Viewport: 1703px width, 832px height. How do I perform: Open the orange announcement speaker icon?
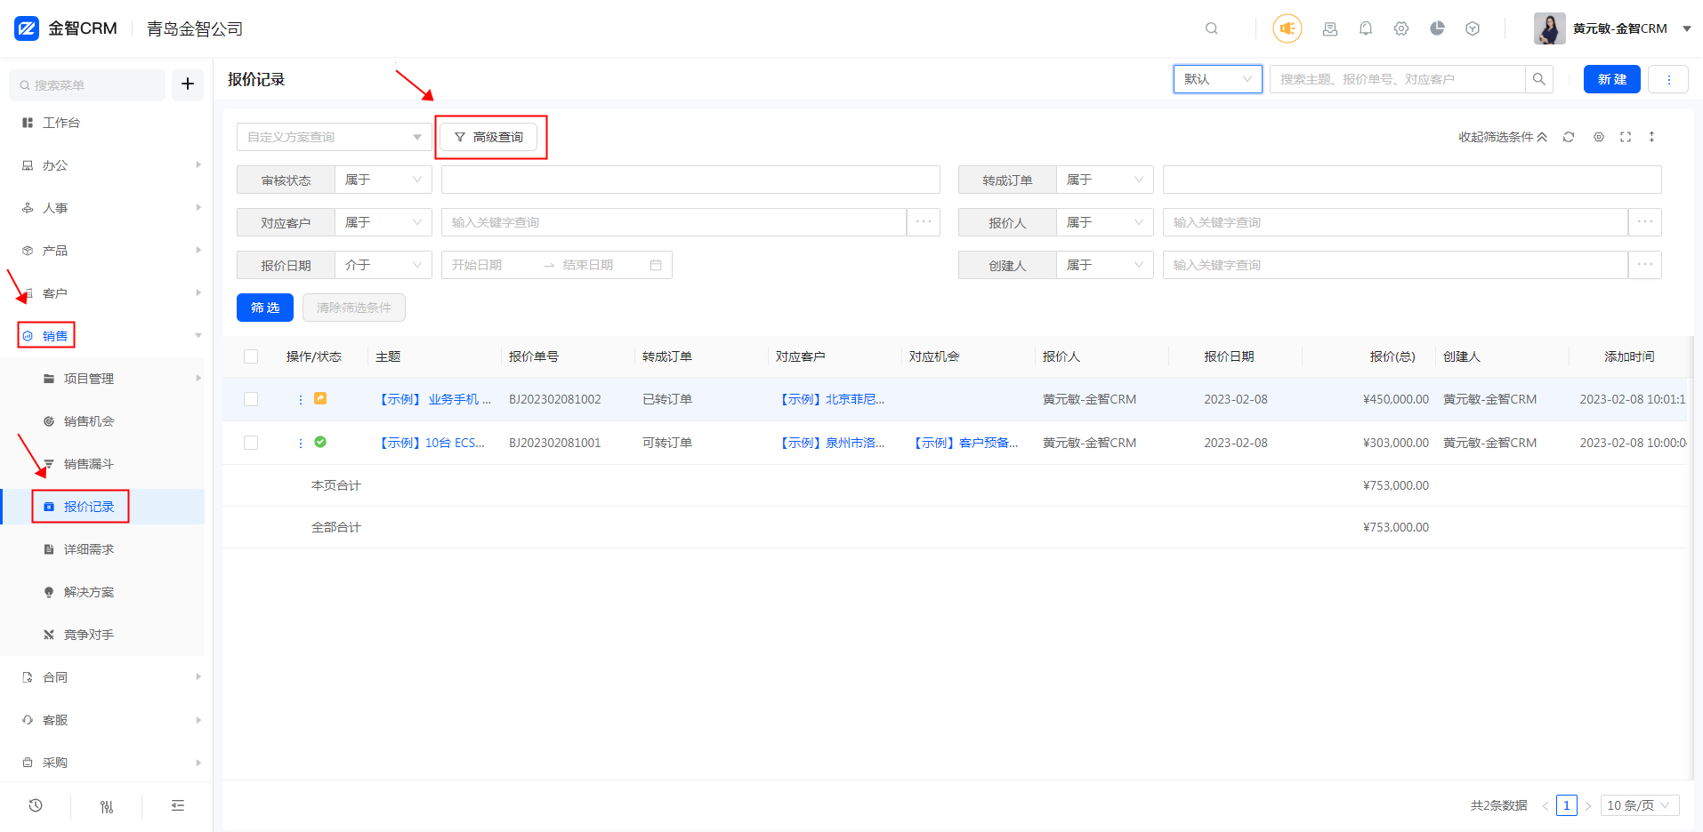pos(1287,28)
